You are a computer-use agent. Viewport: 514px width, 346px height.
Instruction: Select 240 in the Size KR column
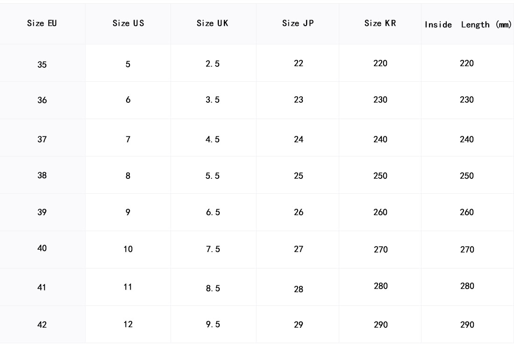coord(380,139)
